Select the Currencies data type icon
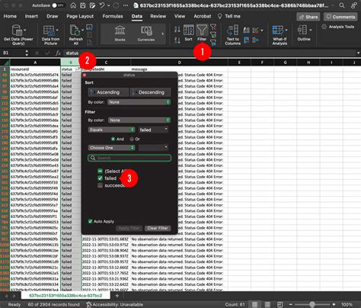This screenshot has width=361, height=308. (x=146, y=30)
